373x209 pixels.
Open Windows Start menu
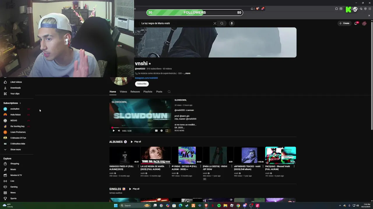116,206
